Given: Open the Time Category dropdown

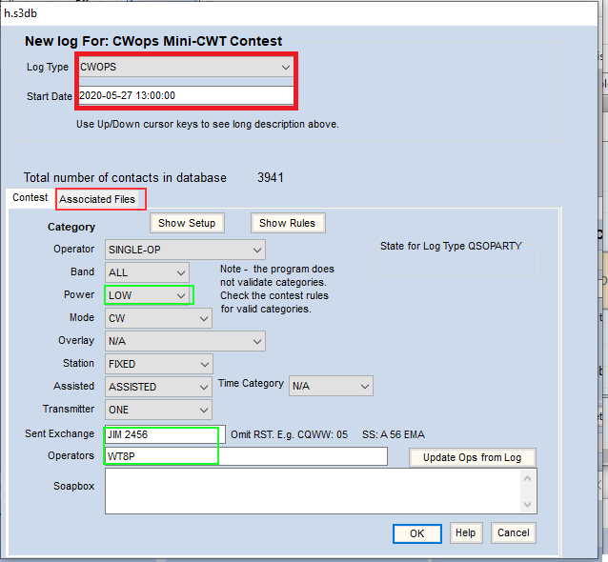Looking at the screenshot, I should point(331,386).
